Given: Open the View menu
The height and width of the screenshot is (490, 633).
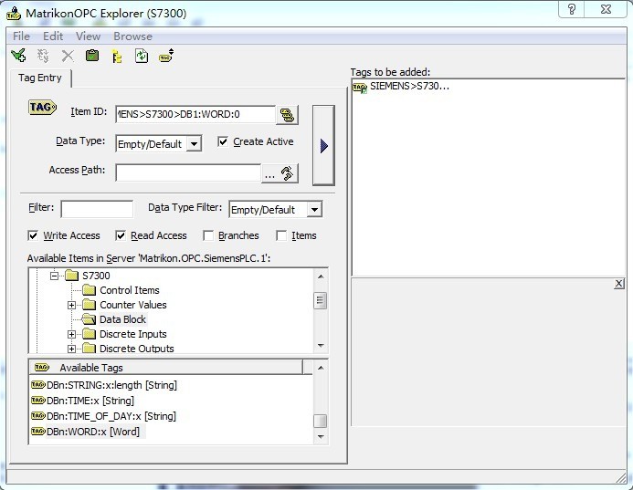Looking at the screenshot, I should 88,36.
